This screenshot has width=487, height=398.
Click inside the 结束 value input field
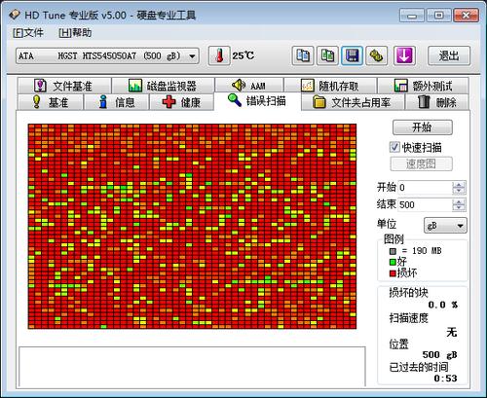click(x=426, y=205)
